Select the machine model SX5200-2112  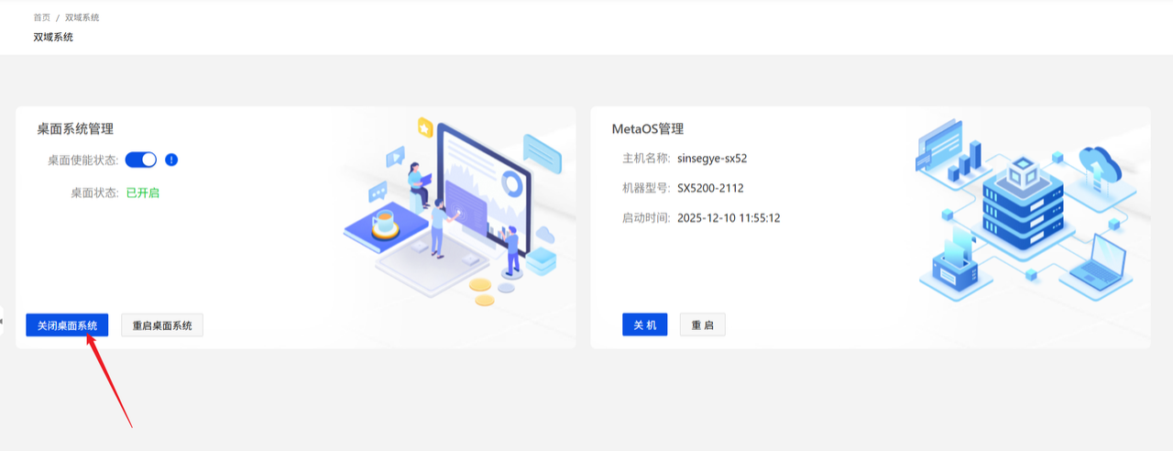tap(710, 188)
